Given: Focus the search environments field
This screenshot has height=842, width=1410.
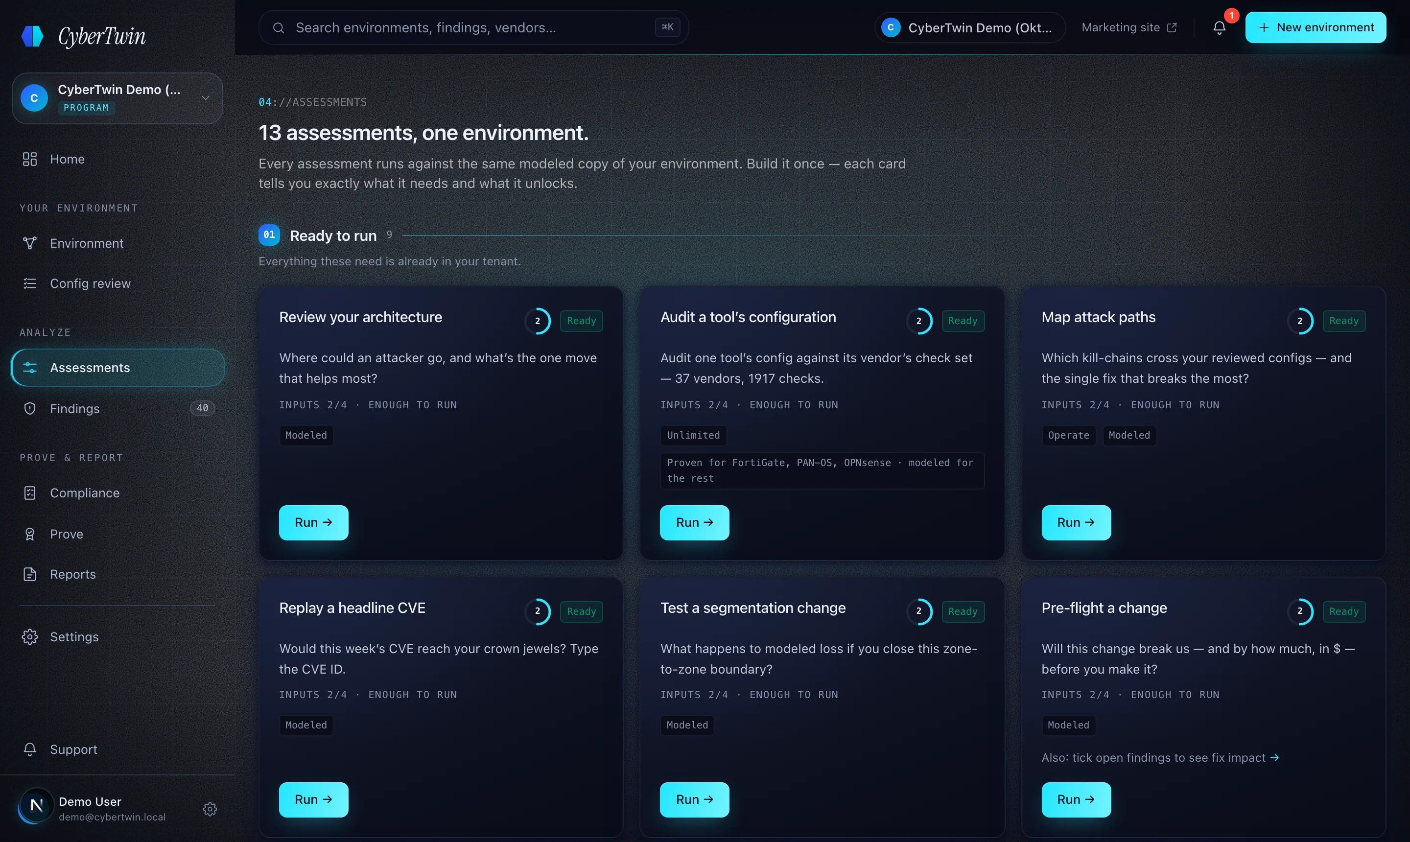Looking at the screenshot, I should click(473, 27).
